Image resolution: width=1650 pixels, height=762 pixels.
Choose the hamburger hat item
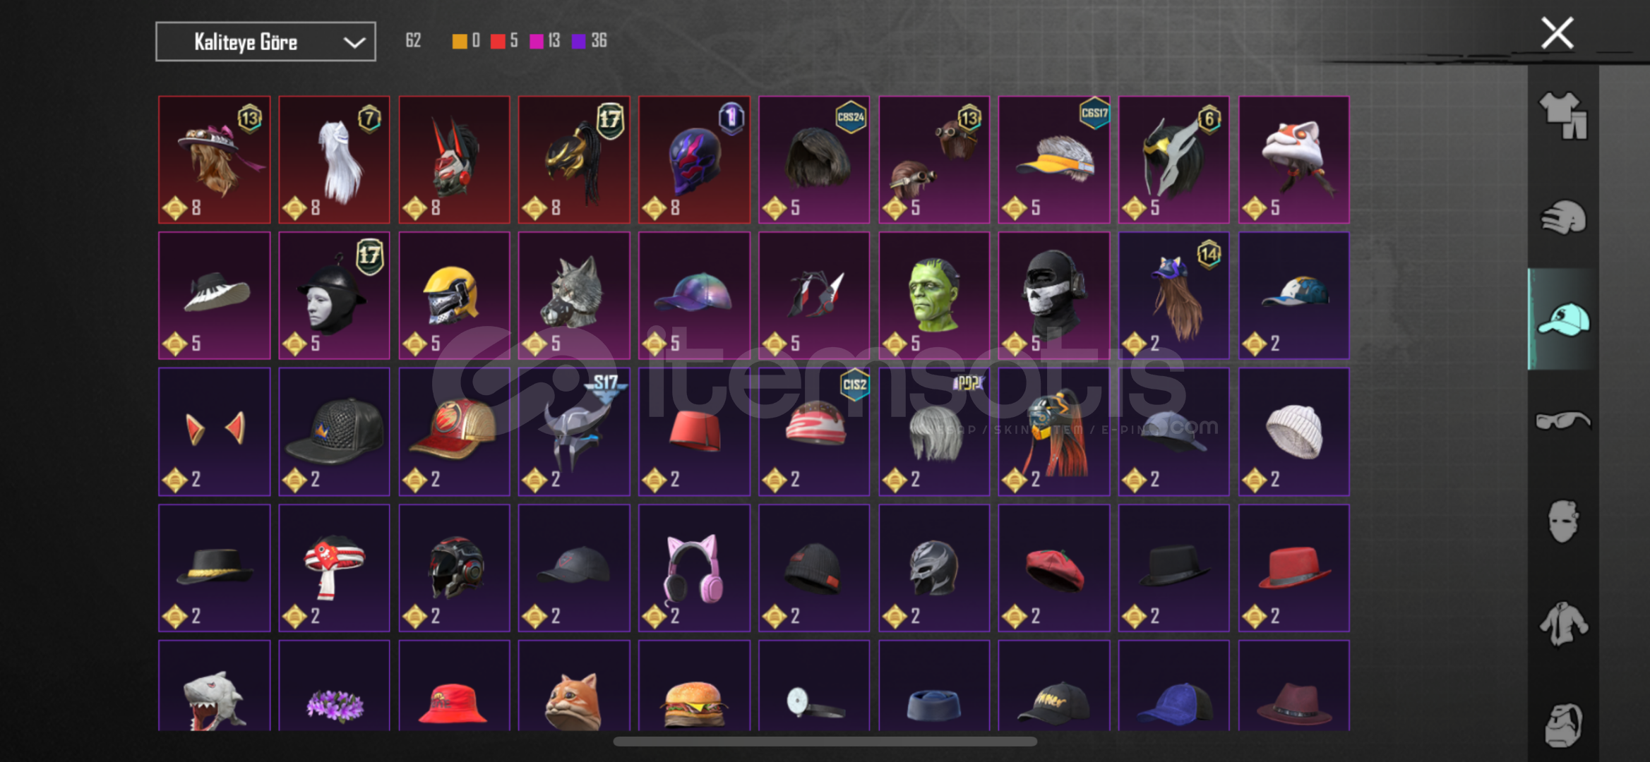[x=694, y=686]
